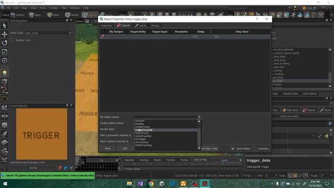This screenshot has height=188, width=334.
Task: Activate the Pivot tool circle icon
Action: pos(5,61)
